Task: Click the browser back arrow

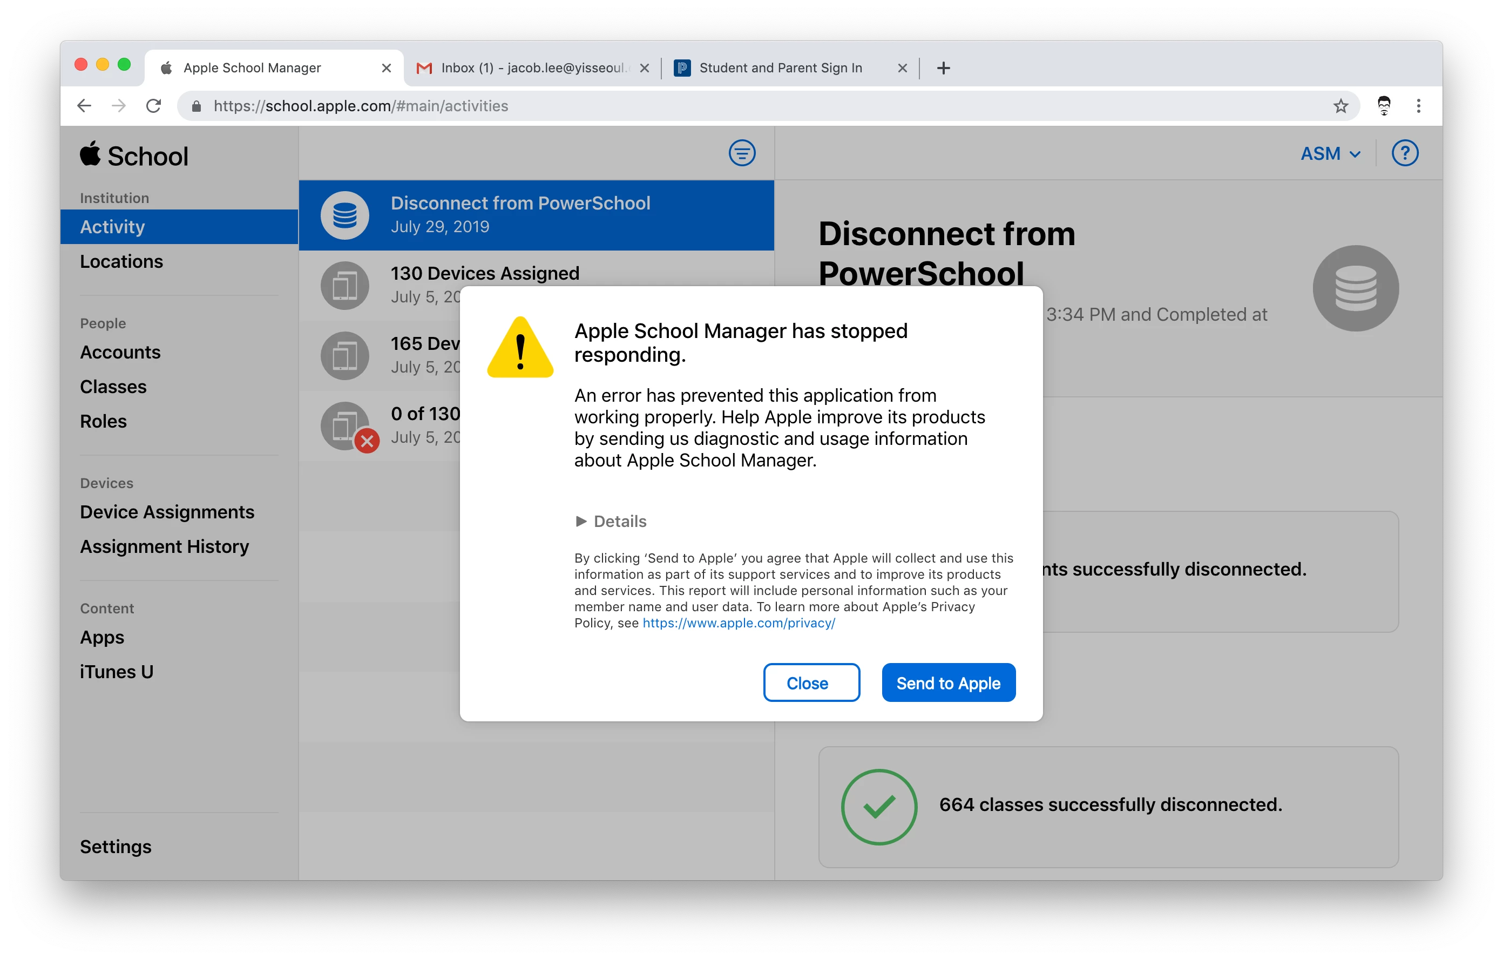Action: coord(84,106)
